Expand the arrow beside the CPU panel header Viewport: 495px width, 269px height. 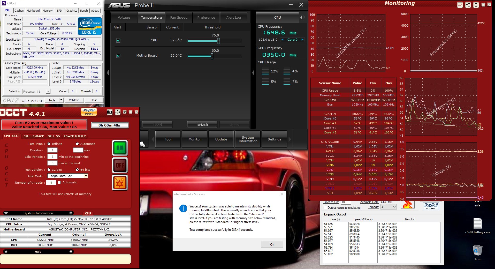click(x=301, y=17)
